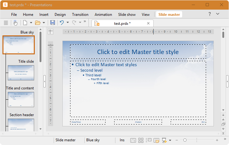Create a new document via page icon
Image resolution: width=229 pixels, height=145 pixels.
(25, 23)
